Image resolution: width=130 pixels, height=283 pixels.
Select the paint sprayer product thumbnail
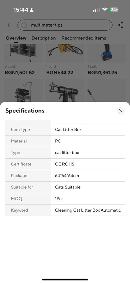[23, 91]
